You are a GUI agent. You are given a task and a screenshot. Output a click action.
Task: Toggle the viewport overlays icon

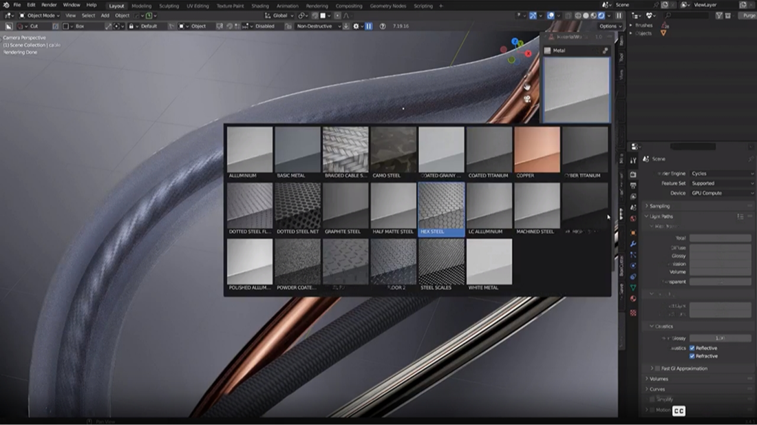pos(551,15)
